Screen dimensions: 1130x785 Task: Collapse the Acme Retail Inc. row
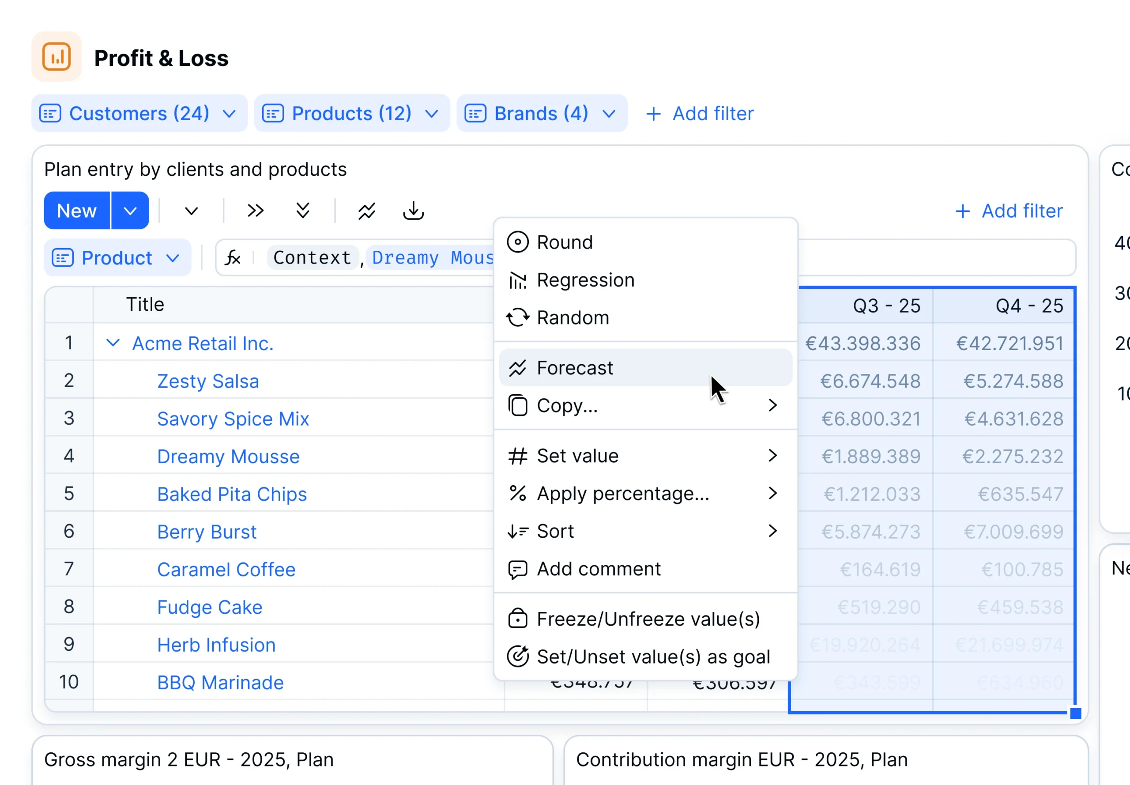point(113,343)
